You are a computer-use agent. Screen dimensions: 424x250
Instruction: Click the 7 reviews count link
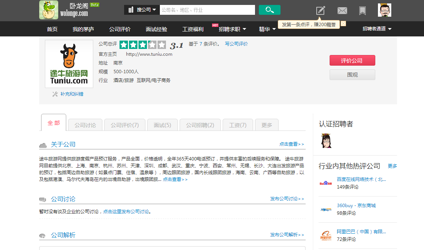click(201, 44)
